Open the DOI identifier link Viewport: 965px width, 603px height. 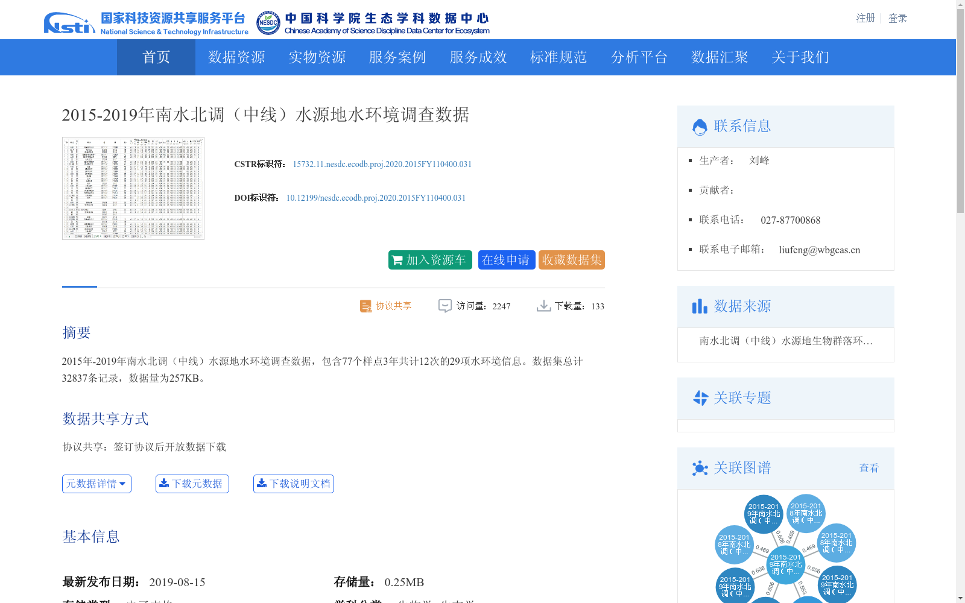[x=376, y=198]
